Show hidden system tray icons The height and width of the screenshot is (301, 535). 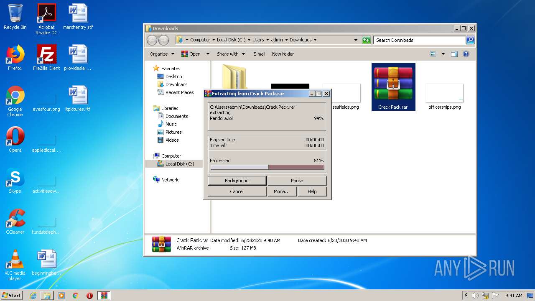click(x=466, y=296)
